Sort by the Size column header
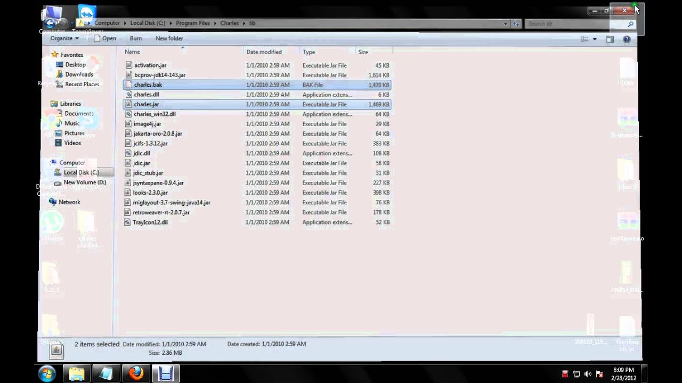682x383 pixels. (374, 52)
